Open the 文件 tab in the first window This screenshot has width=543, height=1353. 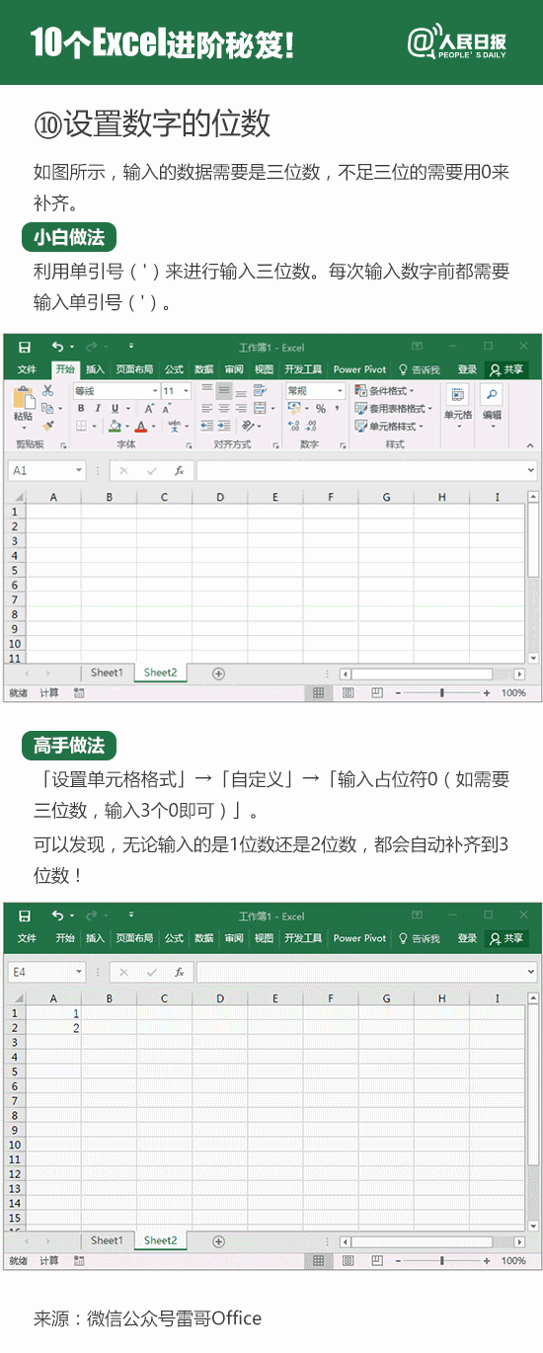coord(27,369)
